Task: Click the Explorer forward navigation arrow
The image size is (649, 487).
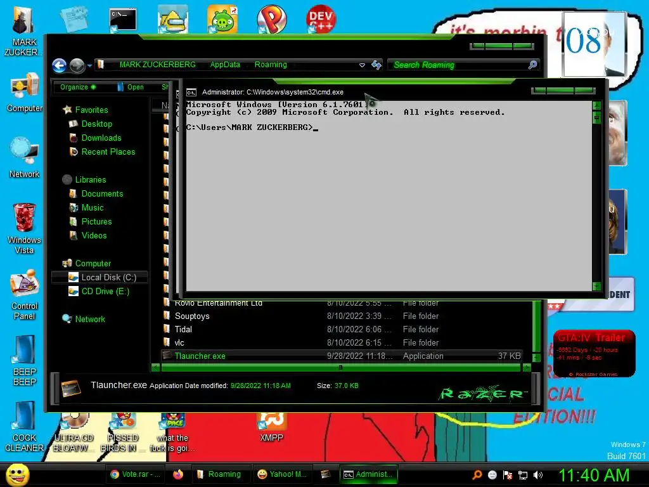Action: tap(77, 65)
